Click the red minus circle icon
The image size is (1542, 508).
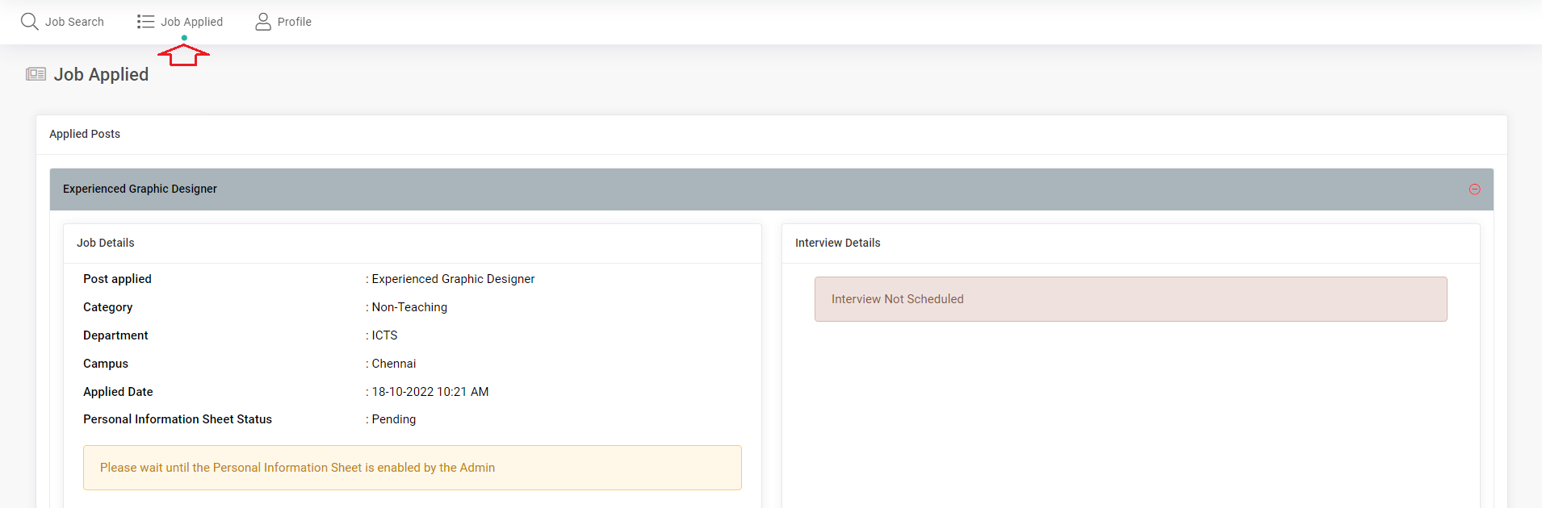click(1474, 189)
